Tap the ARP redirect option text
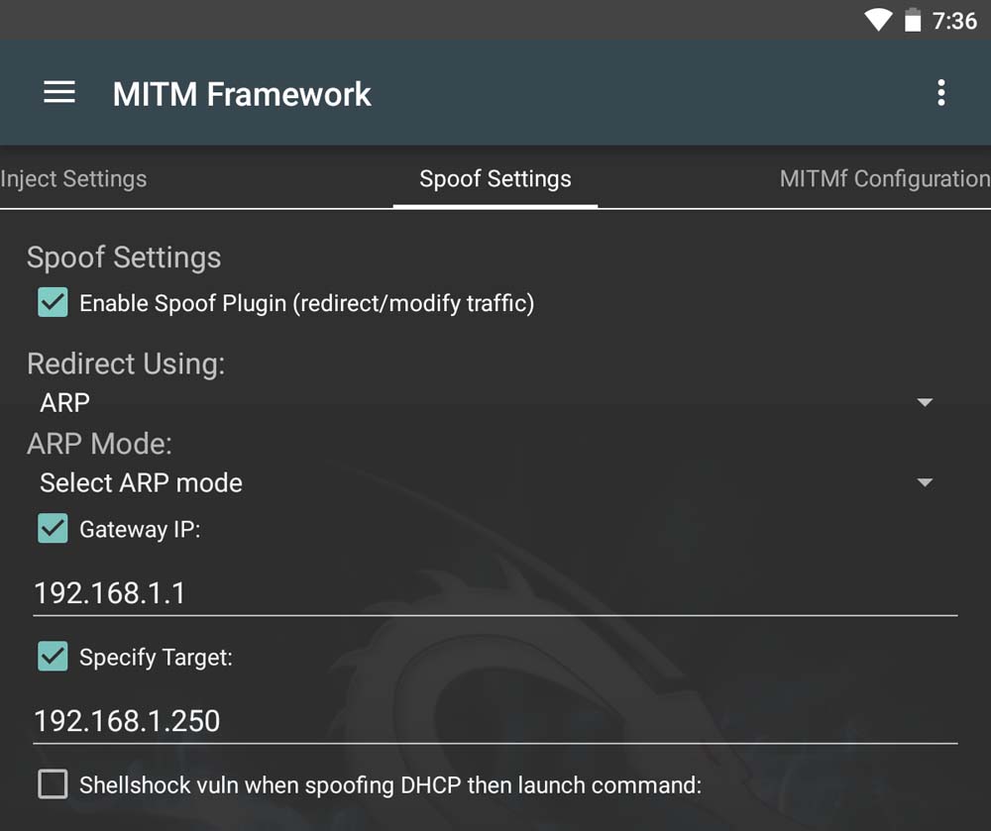Viewport: 991px width, 831px height. pyautogui.click(x=65, y=403)
